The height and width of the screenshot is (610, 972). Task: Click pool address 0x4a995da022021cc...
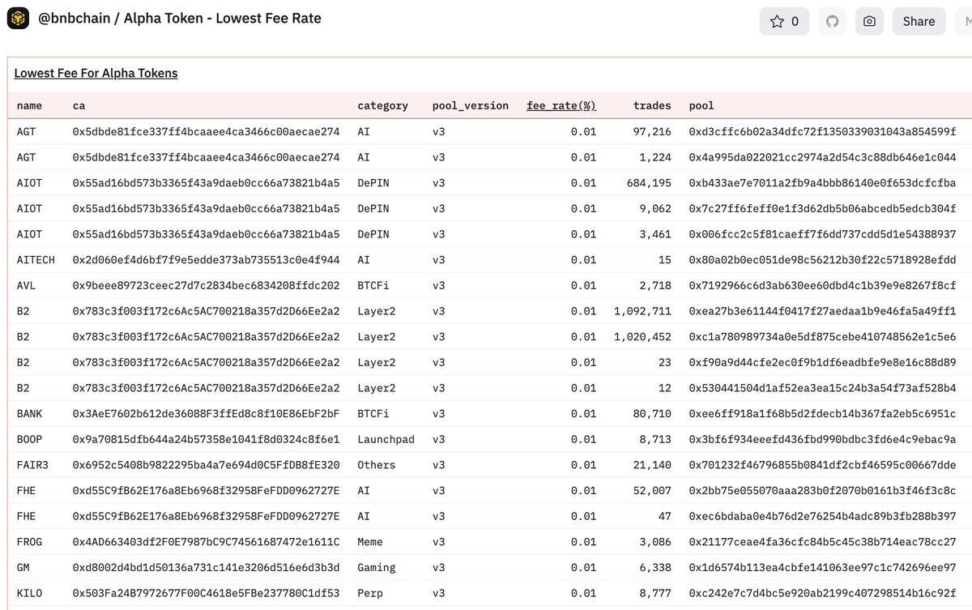pyautogui.click(x=822, y=156)
